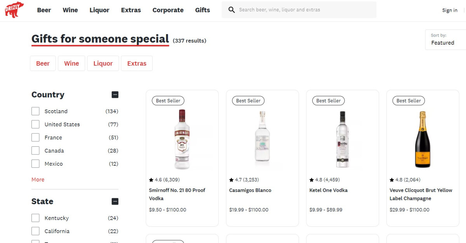
Task: Show more countries via More link
Action: (38, 180)
